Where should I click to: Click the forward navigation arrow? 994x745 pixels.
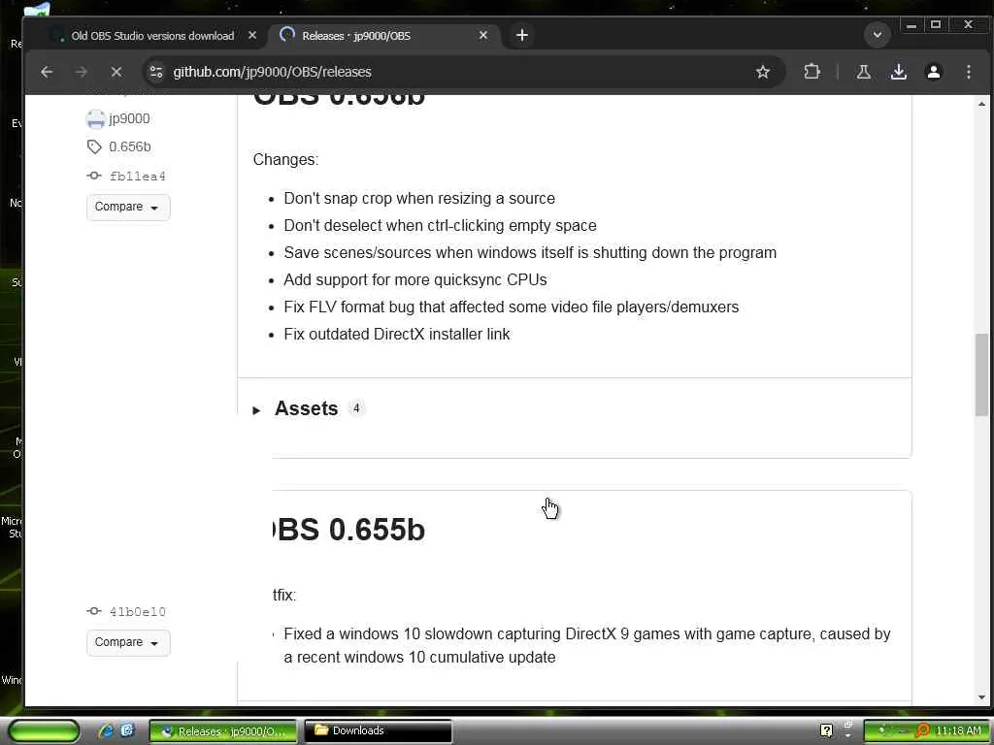[82, 72]
